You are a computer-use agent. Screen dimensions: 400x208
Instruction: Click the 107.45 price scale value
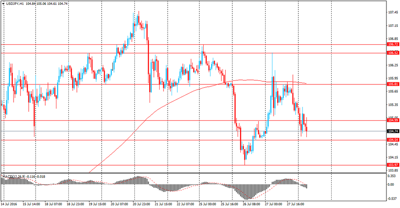coord(393,12)
